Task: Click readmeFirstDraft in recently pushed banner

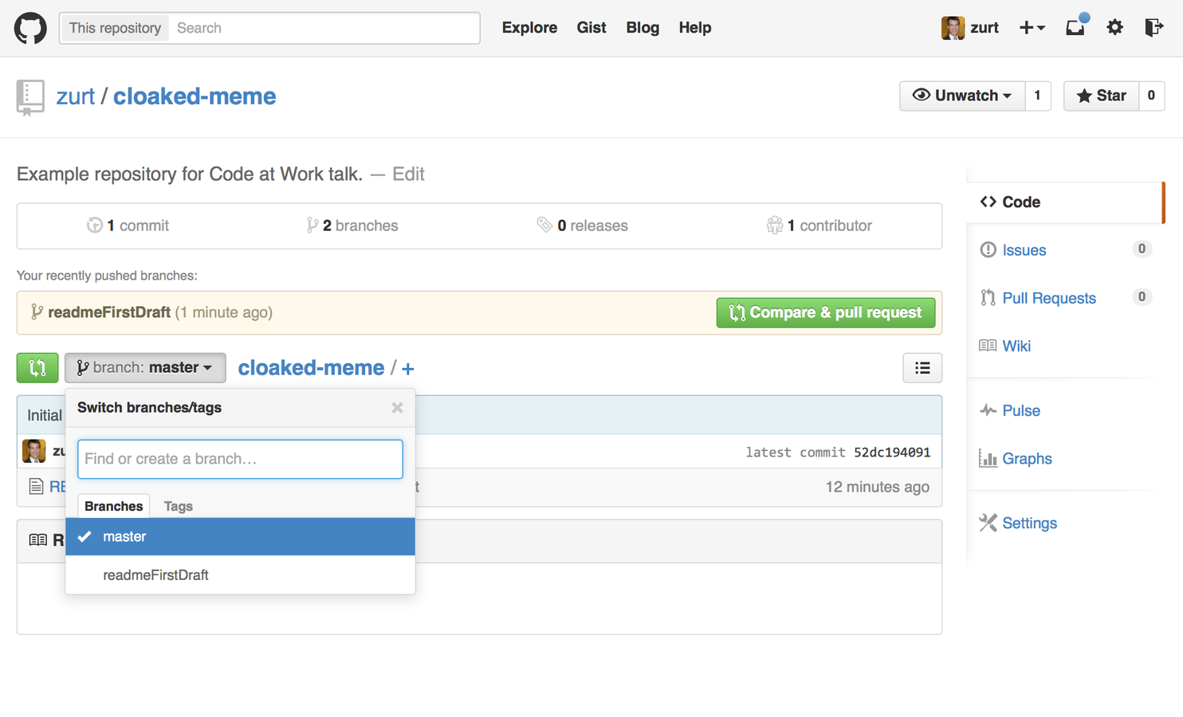Action: point(109,312)
